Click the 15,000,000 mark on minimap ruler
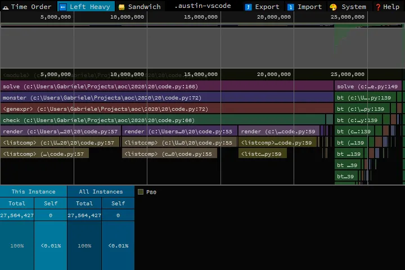This screenshot has height=270, width=405. tap(201, 17)
